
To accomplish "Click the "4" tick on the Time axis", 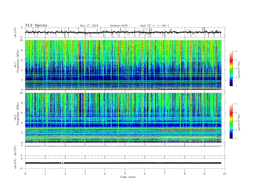I will click(x=105, y=174).
